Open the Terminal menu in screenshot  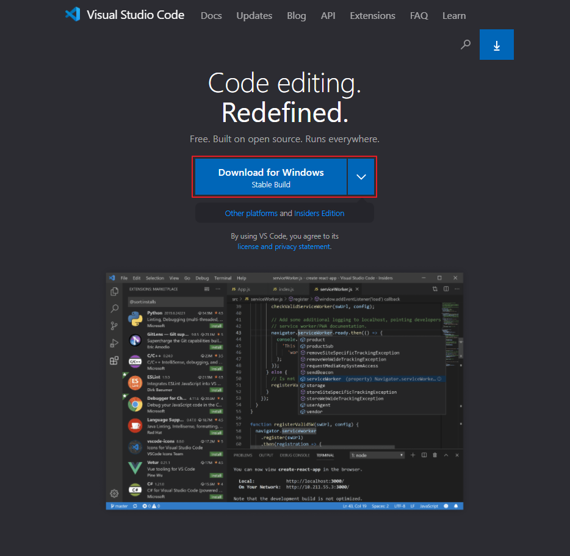223,278
